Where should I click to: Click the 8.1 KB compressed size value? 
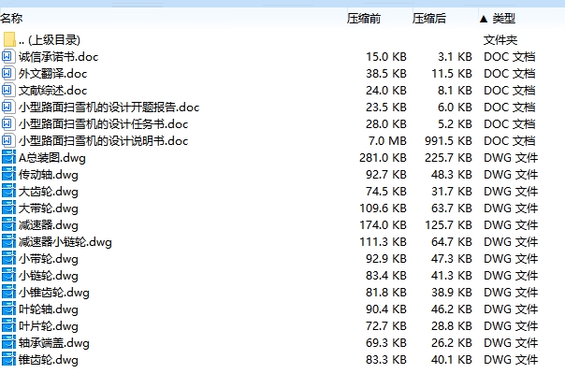(x=455, y=90)
